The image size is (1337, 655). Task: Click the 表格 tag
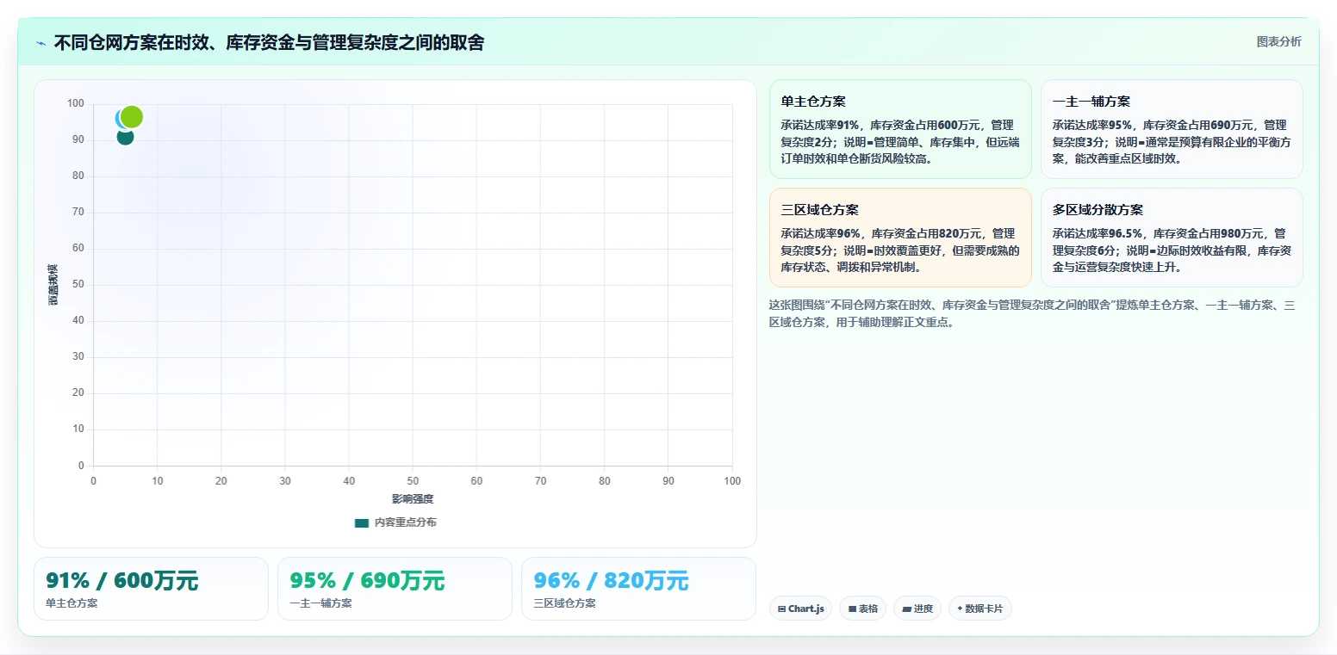[x=862, y=609]
